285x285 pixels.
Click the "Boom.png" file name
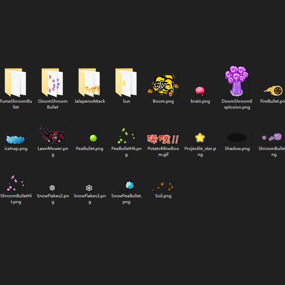pyautogui.click(x=163, y=101)
